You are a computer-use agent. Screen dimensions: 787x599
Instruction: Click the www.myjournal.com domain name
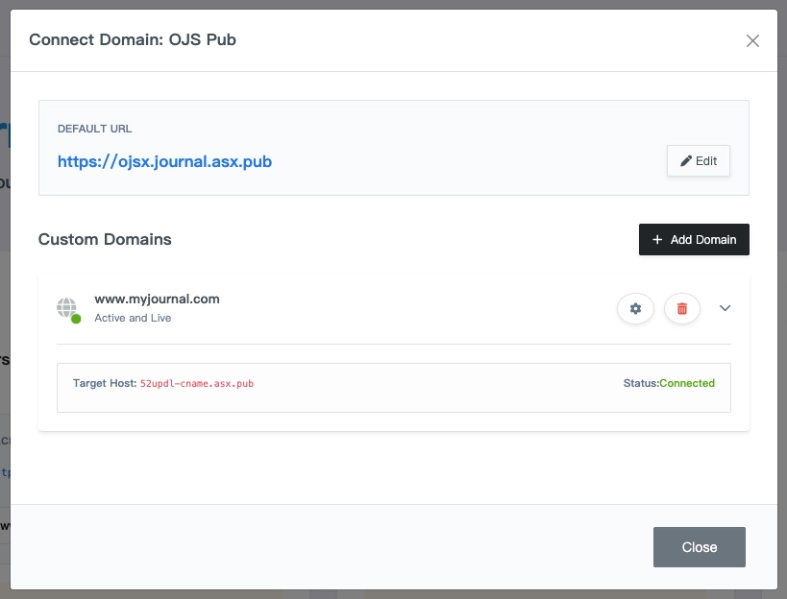[x=157, y=299]
